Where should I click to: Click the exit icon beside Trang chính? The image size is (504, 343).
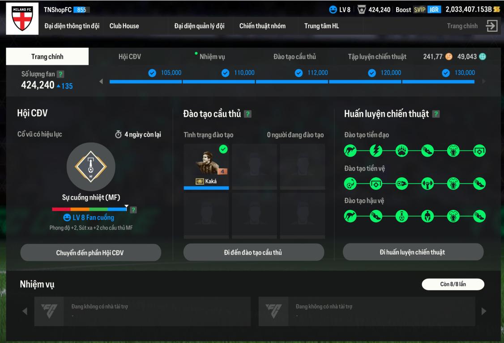[x=491, y=26]
